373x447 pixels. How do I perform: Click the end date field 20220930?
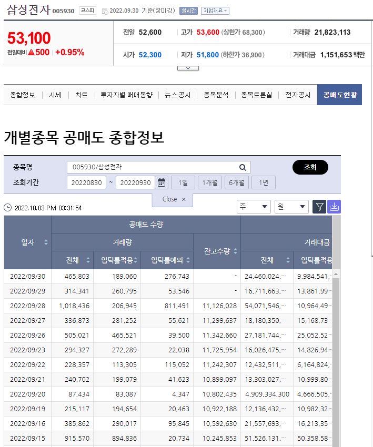pyautogui.click(x=135, y=182)
